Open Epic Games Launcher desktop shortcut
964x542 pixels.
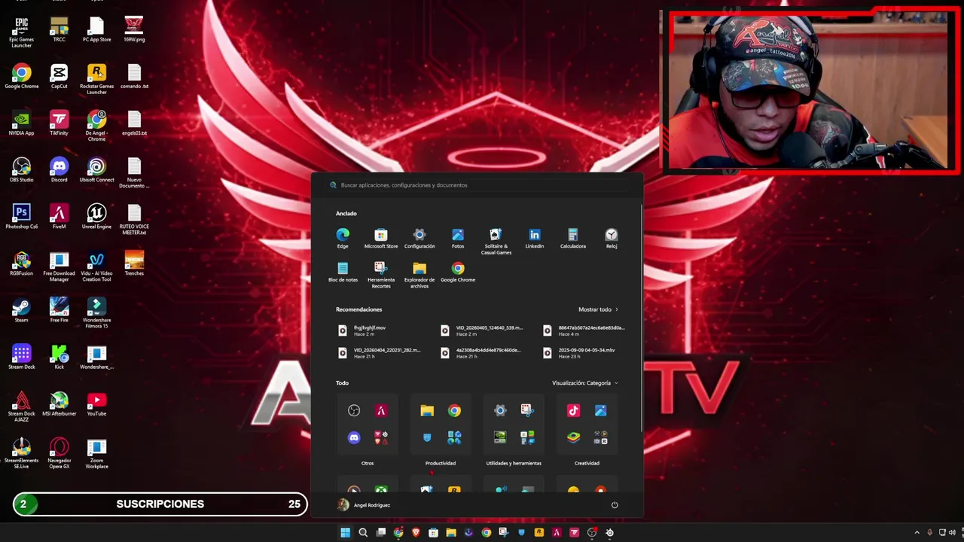(x=21, y=32)
